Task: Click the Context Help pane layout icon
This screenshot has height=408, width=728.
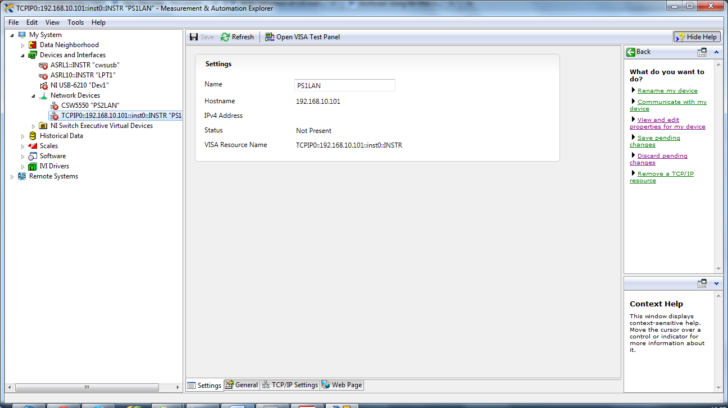Action: (702, 283)
